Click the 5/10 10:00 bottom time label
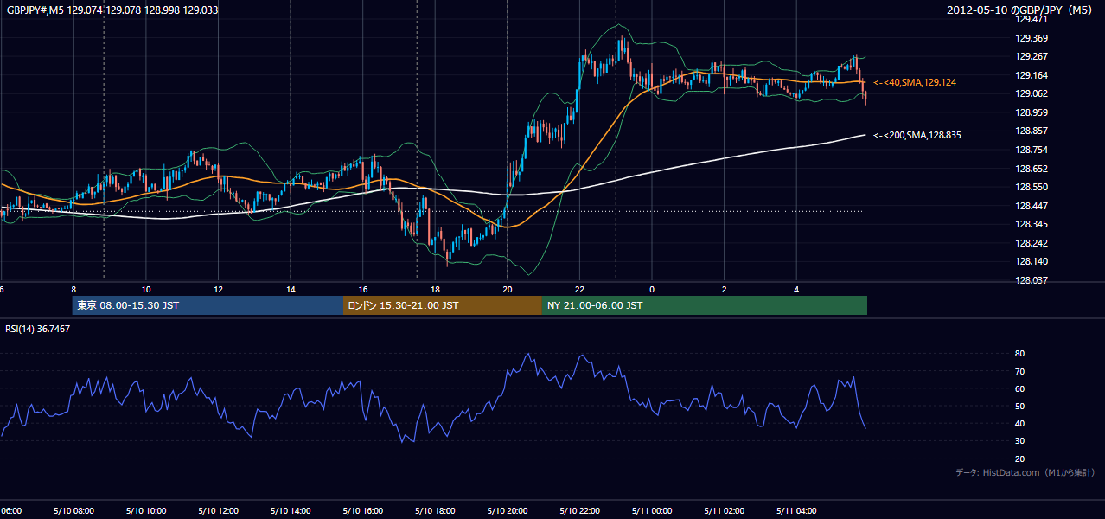 pyautogui.click(x=146, y=511)
